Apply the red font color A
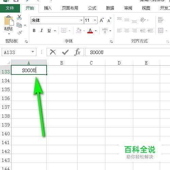170x170 pixels. (x=90, y=31)
